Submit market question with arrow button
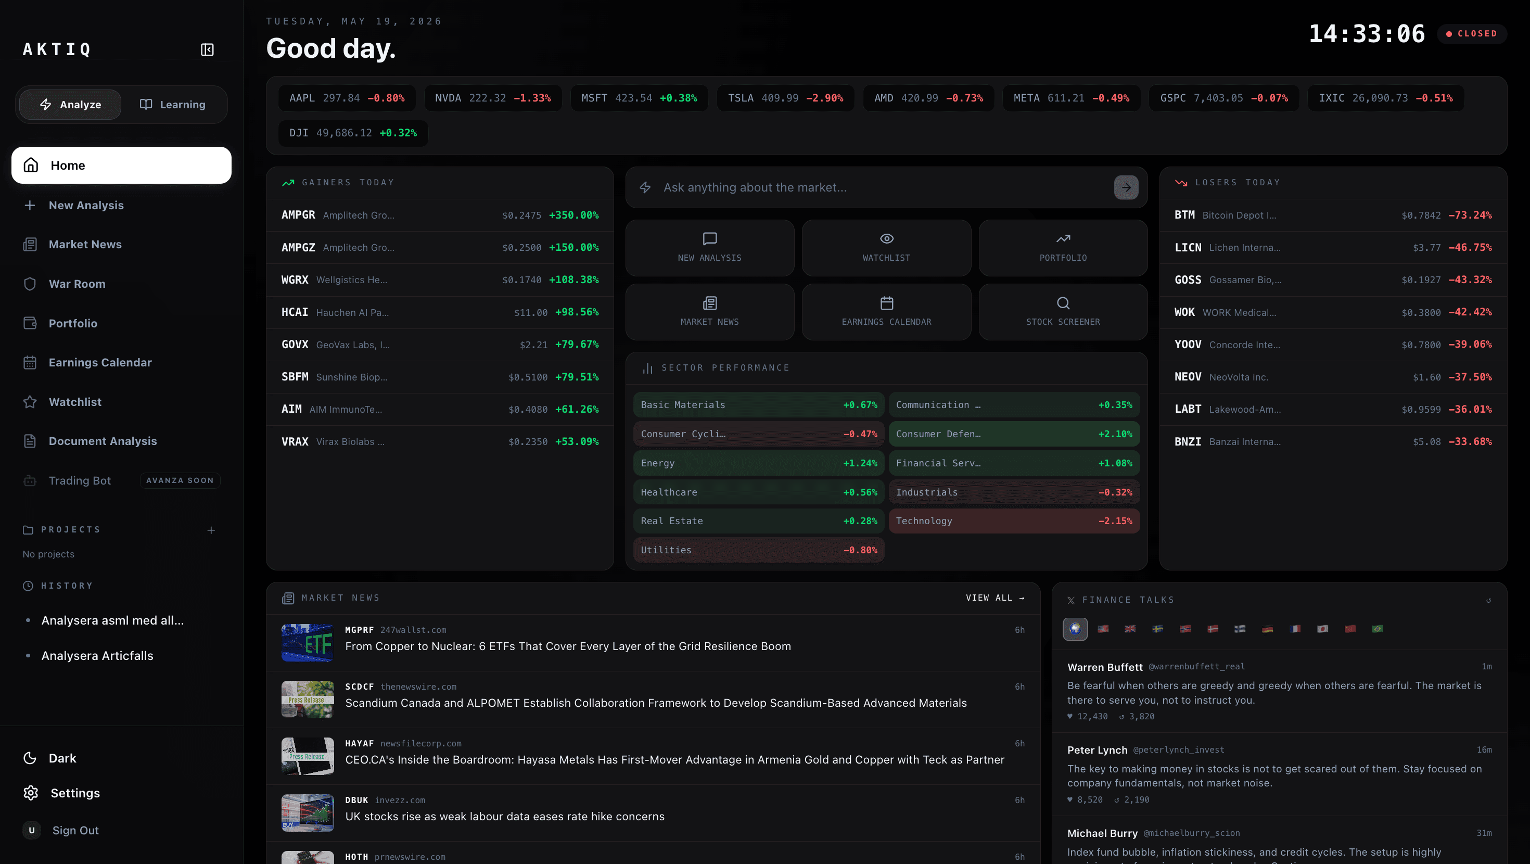This screenshot has width=1530, height=864. click(x=1126, y=188)
